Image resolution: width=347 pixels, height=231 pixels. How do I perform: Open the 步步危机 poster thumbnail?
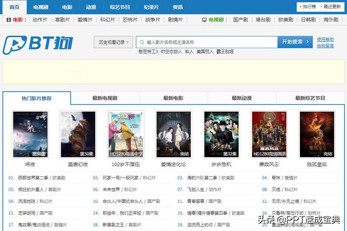[221, 134]
